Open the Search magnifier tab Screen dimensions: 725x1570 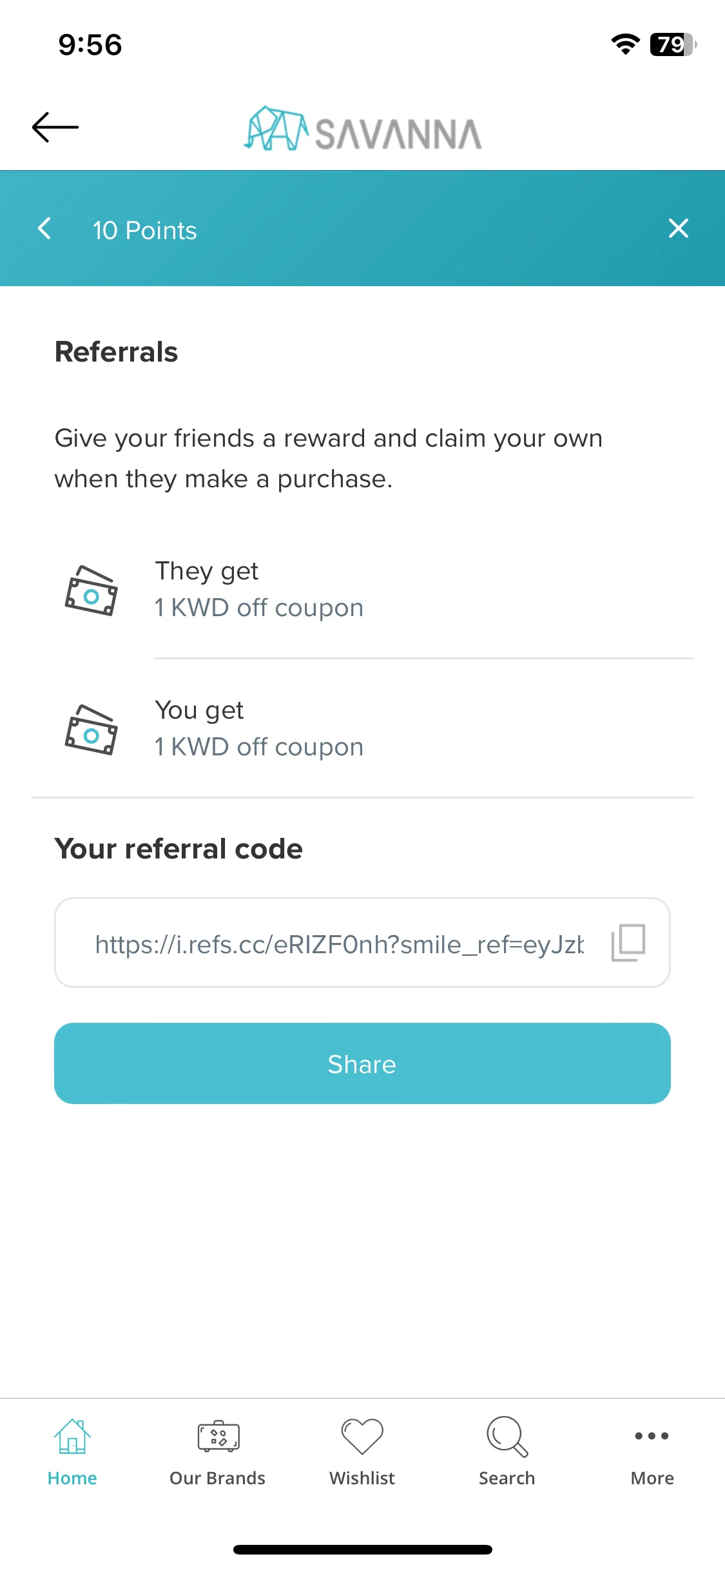507,1453
